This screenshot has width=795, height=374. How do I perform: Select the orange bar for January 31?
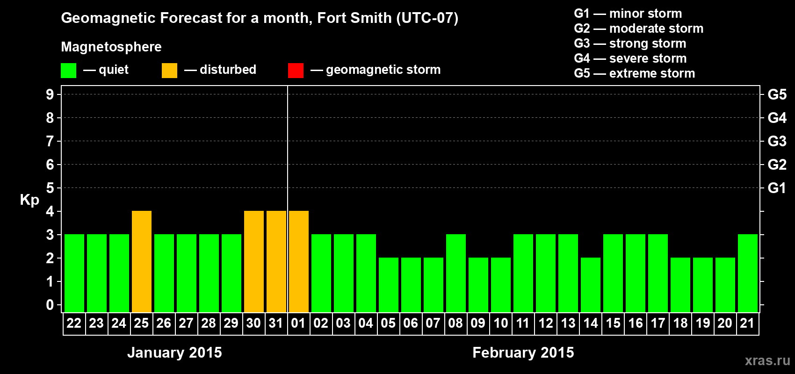click(x=276, y=262)
